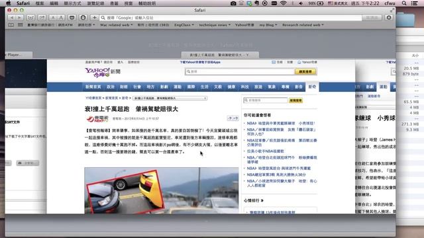Switch to the Player tab page on left
This screenshot has height=238, width=424.
(19, 55)
